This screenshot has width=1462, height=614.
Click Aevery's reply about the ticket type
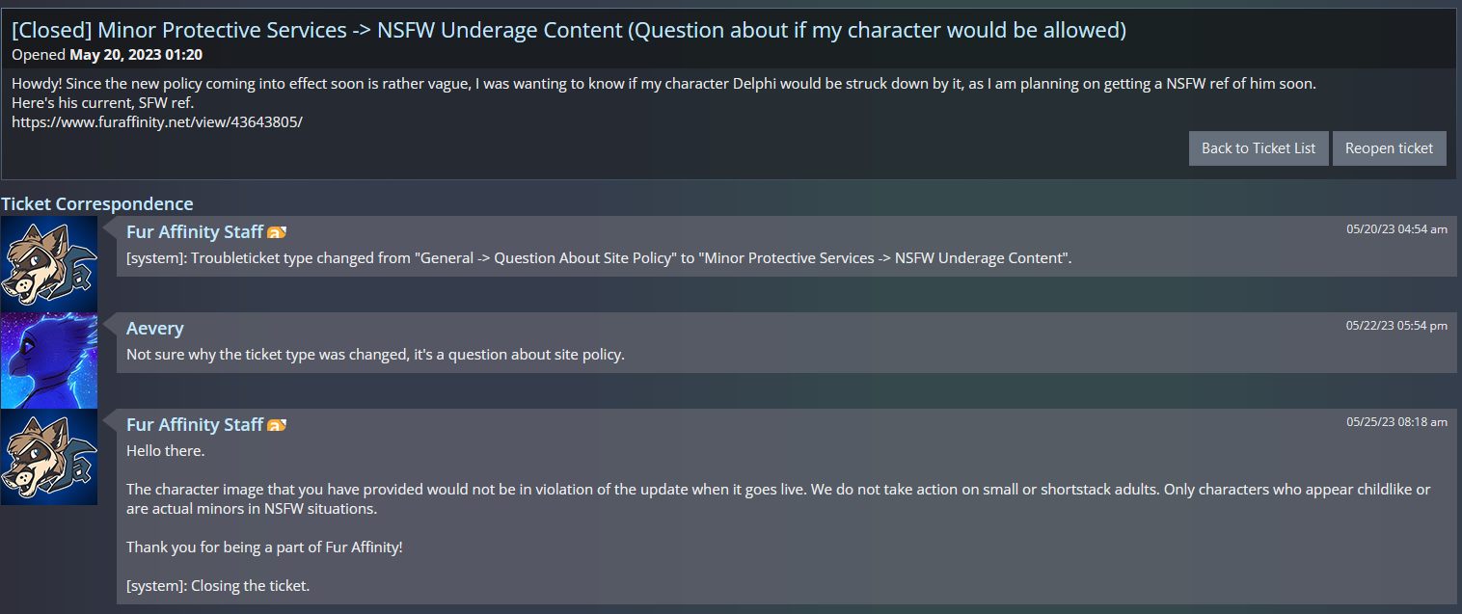[375, 355]
